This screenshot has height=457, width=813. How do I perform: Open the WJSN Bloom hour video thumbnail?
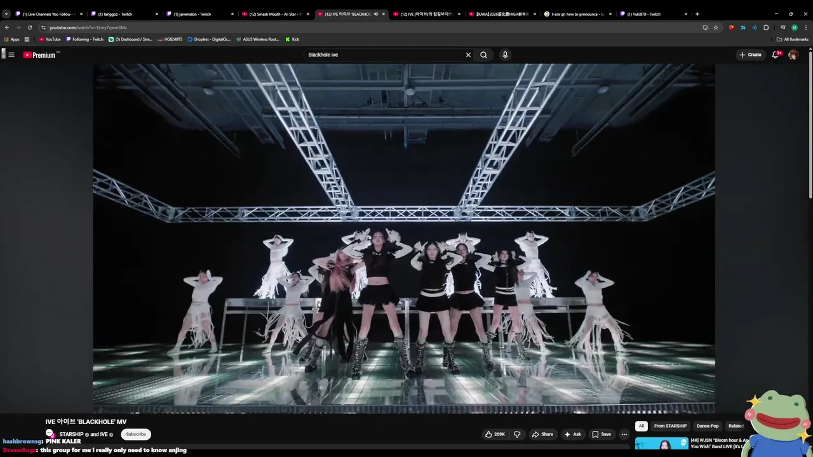tap(662, 444)
